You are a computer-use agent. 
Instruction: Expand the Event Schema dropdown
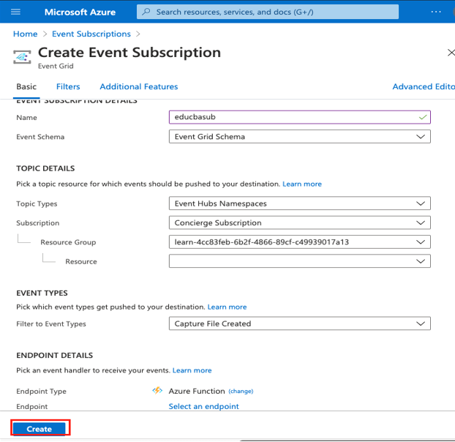[299, 136]
